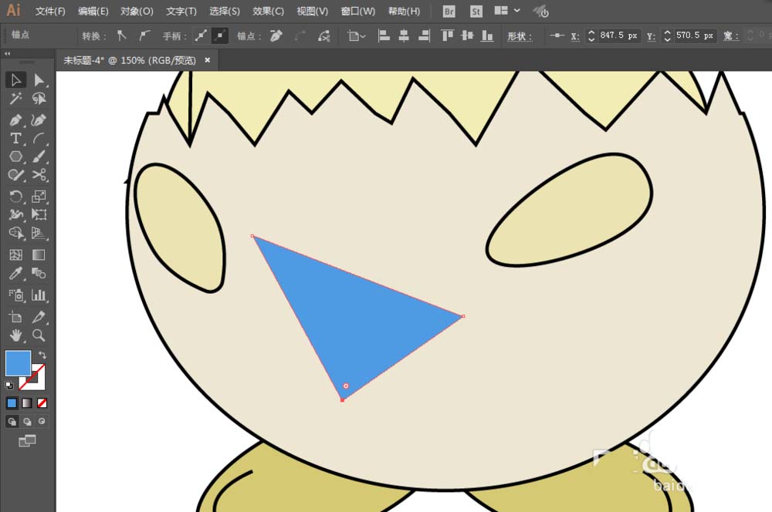The height and width of the screenshot is (512, 772).
Task: Choose the Lasso tool
Action: tap(39, 99)
